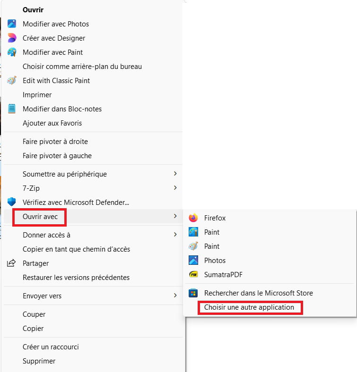The width and height of the screenshot is (357, 372).
Task: Click Copier en tant que chemin d'accès
Action: pos(76,249)
